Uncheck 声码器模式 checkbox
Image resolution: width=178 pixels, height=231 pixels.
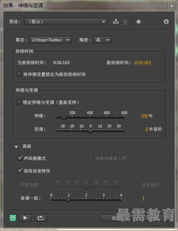coord(20,158)
